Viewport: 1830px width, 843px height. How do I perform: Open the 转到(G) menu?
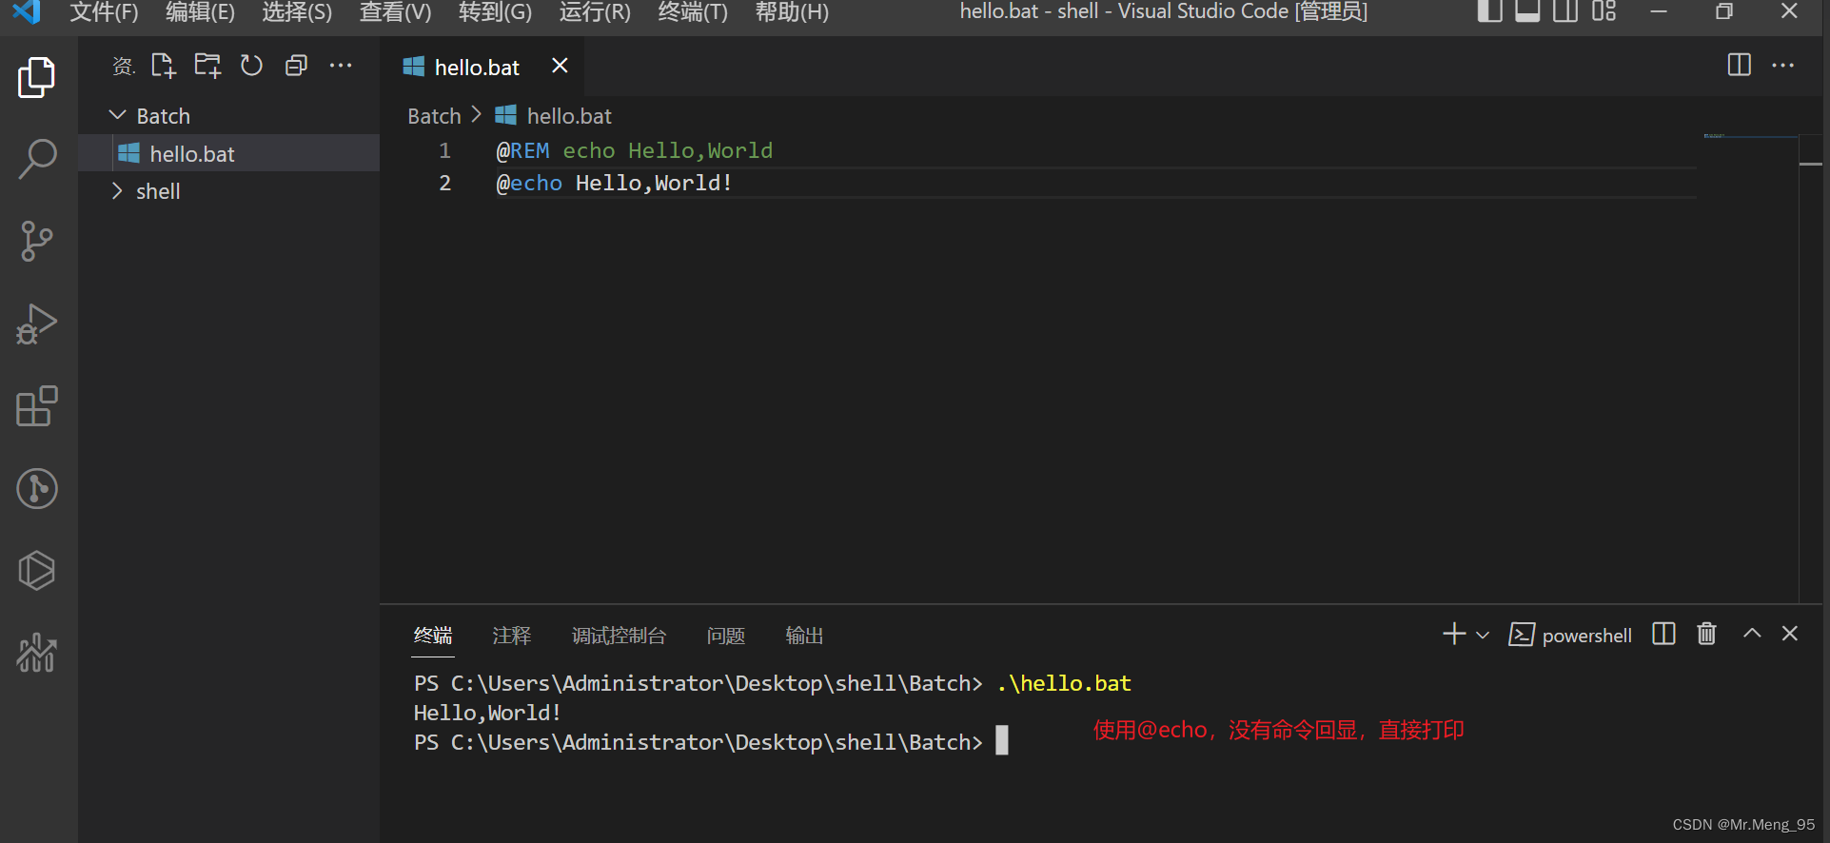(x=495, y=12)
